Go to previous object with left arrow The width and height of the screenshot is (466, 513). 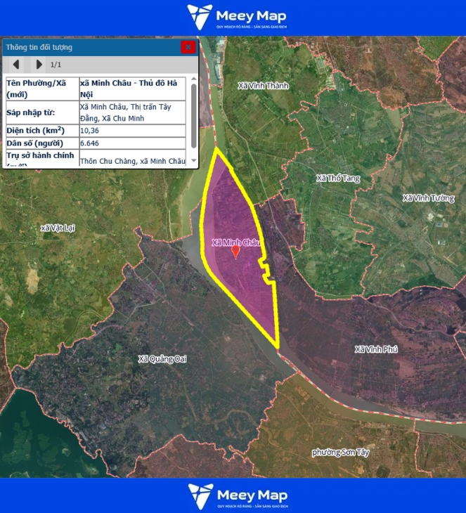[15, 65]
